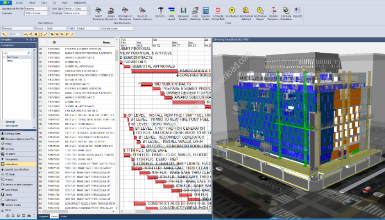Click the ID column header
This screenshot has height=220, width=385.
pyautogui.click(x=54, y=42)
